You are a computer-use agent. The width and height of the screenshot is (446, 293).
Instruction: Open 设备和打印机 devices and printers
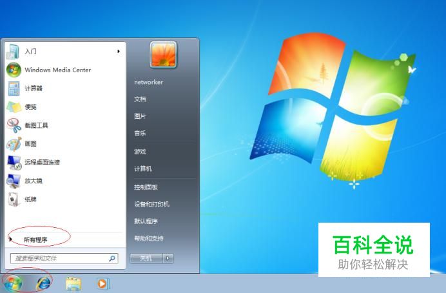click(x=151, y=204)
